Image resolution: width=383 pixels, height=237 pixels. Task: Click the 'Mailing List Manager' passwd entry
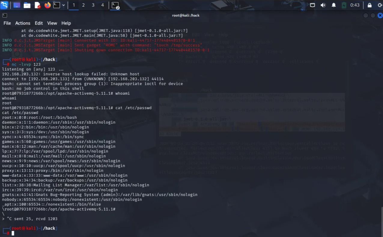75,185
